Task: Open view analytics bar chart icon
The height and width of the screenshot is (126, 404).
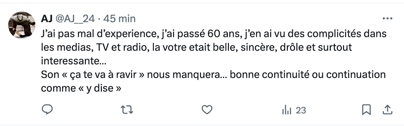Action: coord(287,110)
